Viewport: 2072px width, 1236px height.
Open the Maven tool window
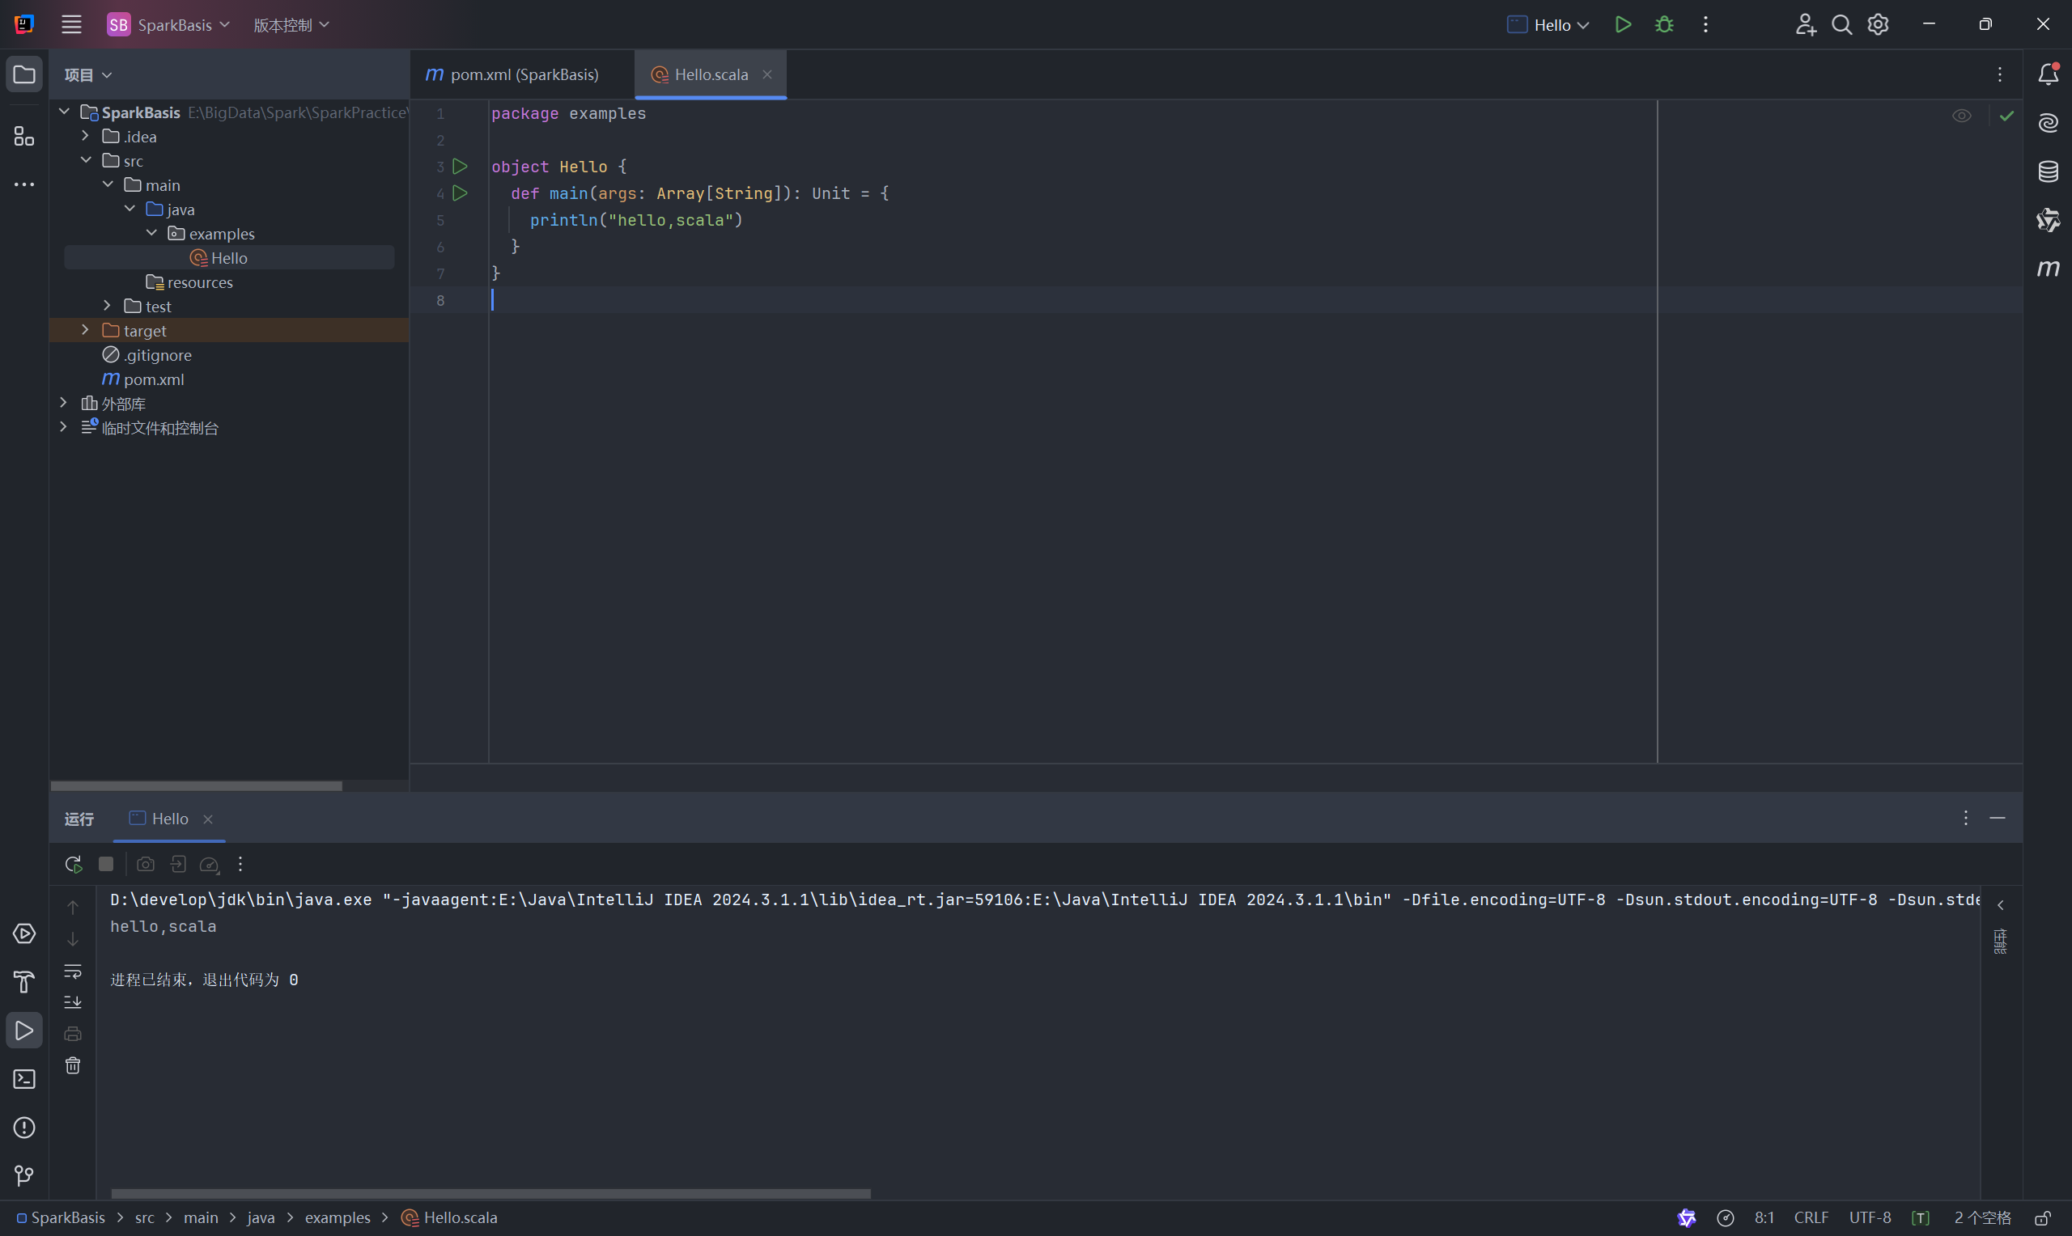[2048, 269]
